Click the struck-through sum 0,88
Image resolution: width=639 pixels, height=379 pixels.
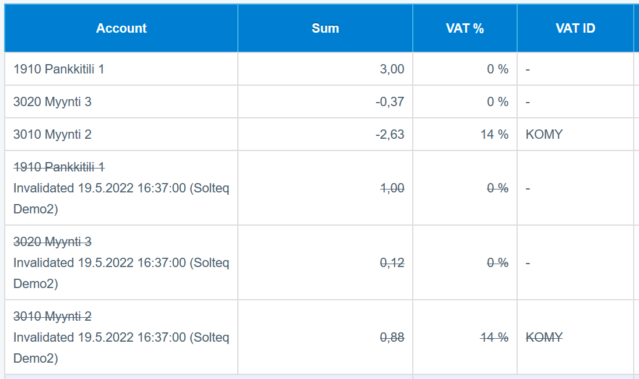392,338
